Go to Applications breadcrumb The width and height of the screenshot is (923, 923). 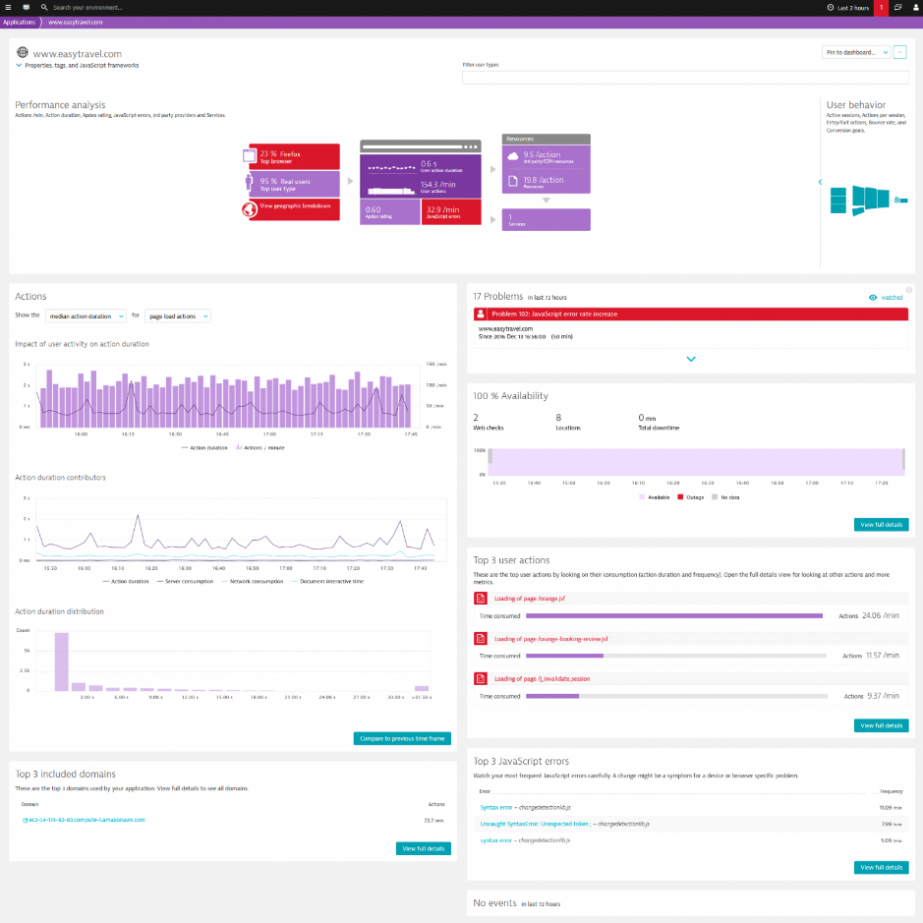(x=19, y=23)
